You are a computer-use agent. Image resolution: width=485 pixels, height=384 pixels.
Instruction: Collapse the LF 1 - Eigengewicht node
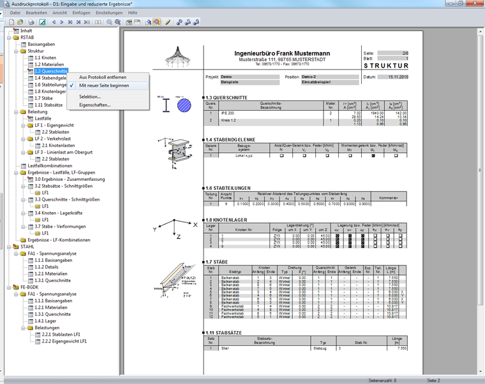pos(24,125)
